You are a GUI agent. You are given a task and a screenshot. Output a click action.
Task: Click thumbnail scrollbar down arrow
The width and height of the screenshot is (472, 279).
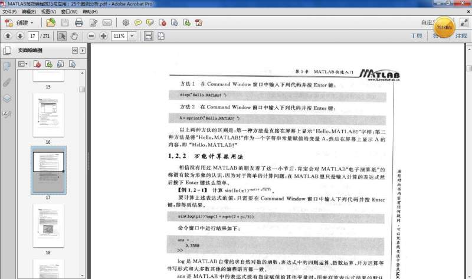(82, 275)
